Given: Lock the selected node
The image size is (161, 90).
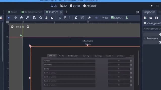Looking at the screenshot, I should click(x=76, y=18).
